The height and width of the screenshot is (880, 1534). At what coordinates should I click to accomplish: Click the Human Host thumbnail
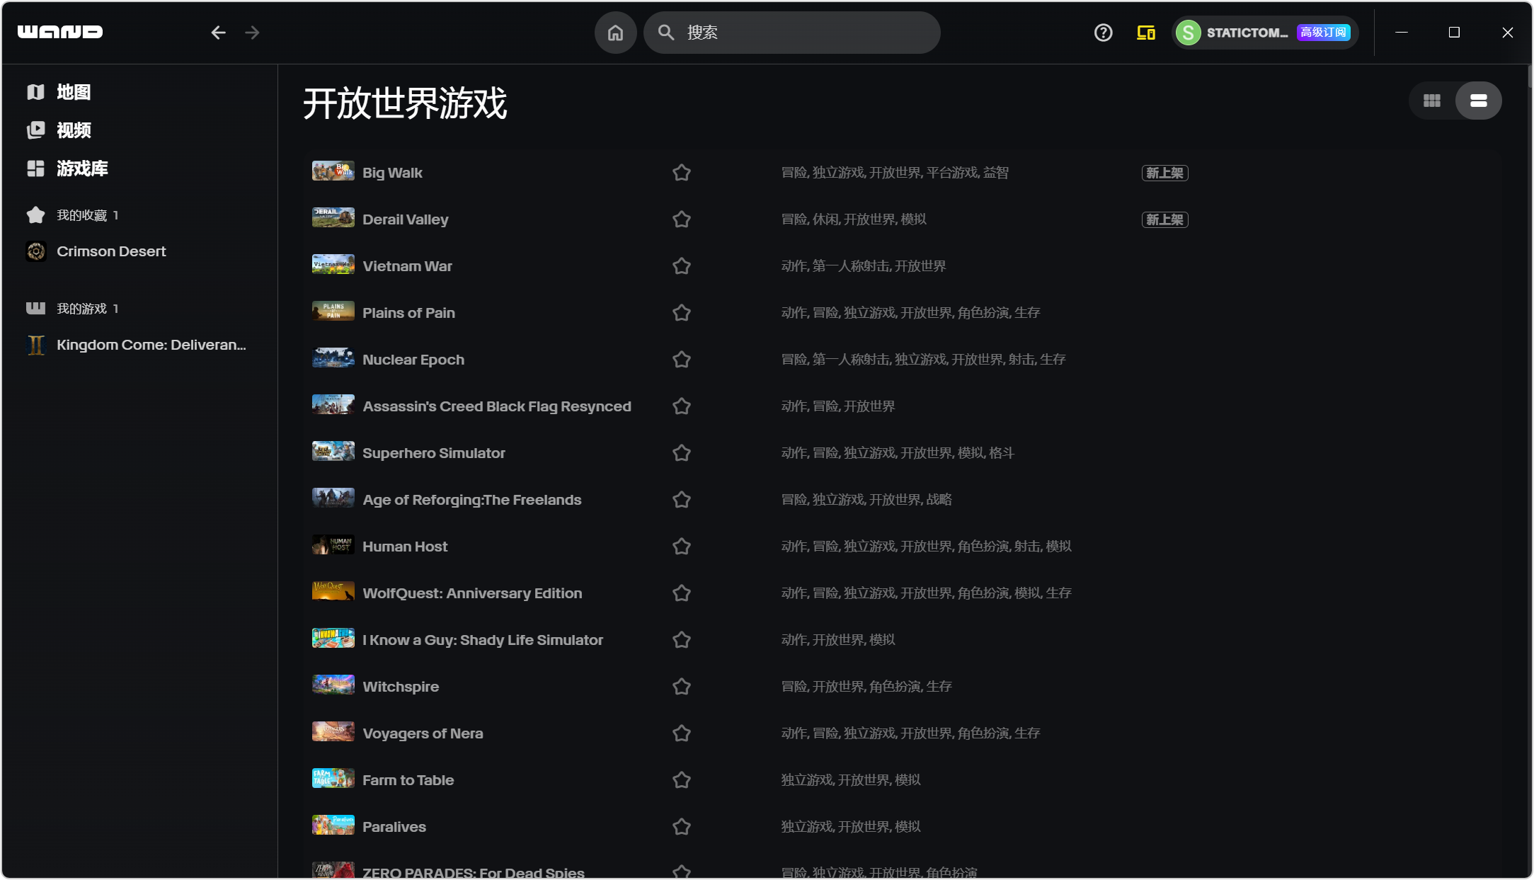point(333,546)
